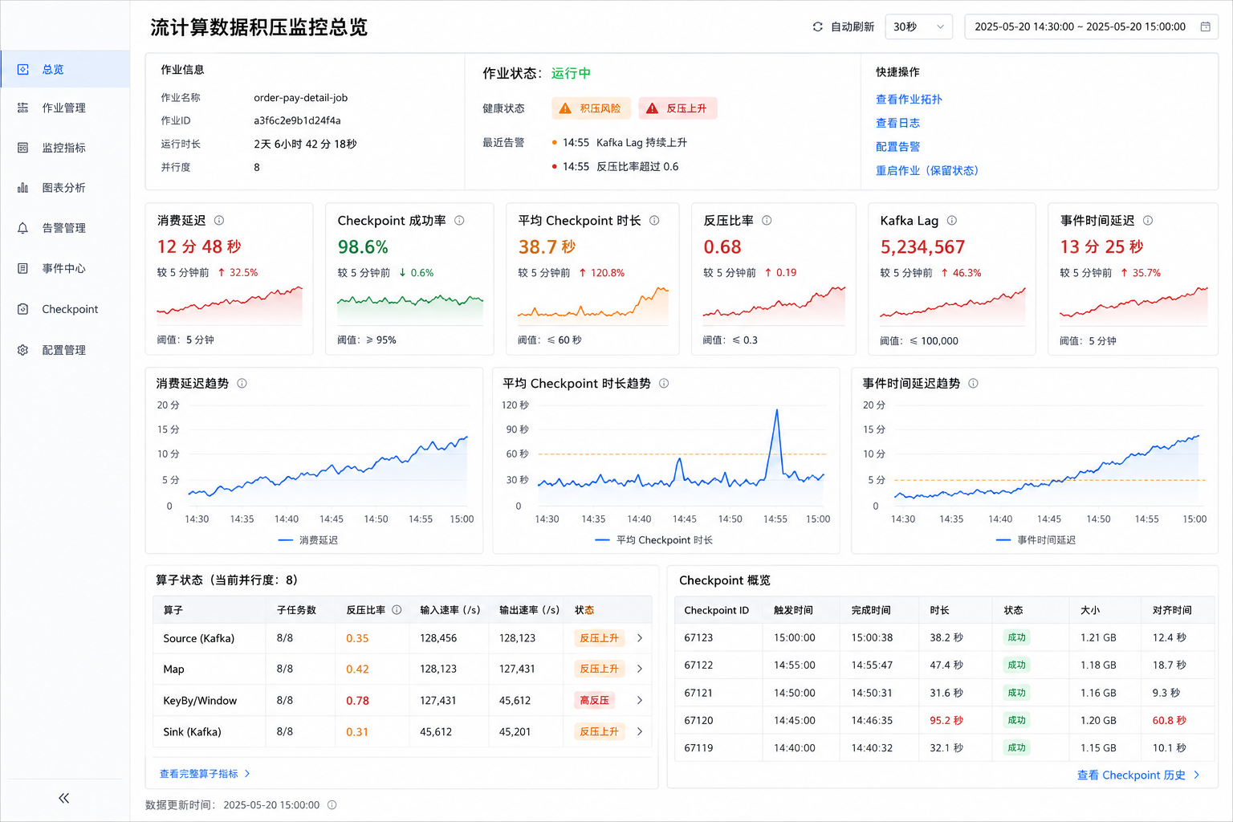Collapse the sidebar with double-chevron icon
Screen dimensions: 1233x822
(x=64, y=798)
